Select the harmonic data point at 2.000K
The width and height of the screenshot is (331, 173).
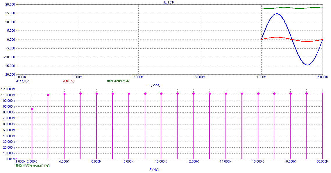32,109
